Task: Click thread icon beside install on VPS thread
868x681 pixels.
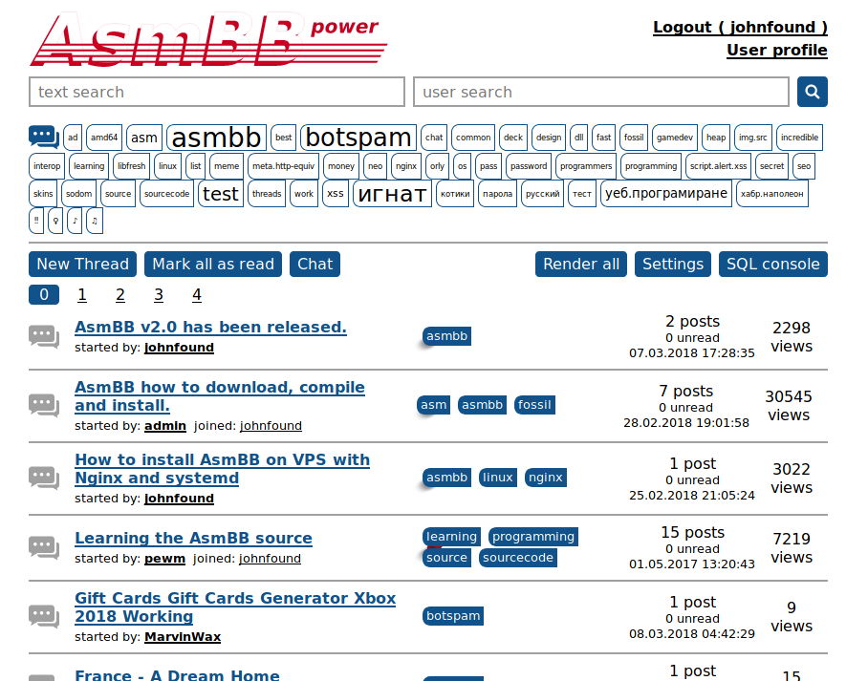Action: click(44, 478)
